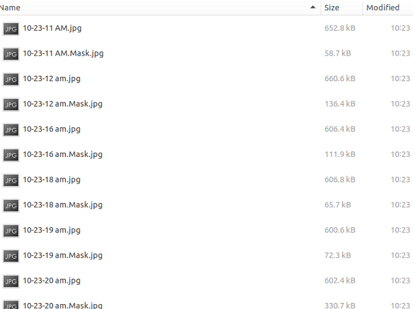Click JPG icon for 10-23-19 am.jpg

(x=11, y=231)
